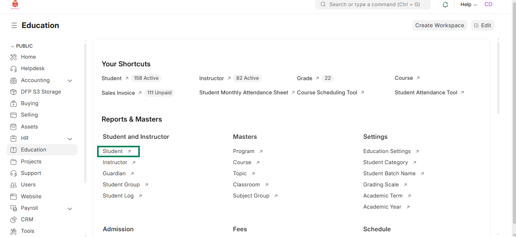
Task: Click the Assets icon in sidebar
Action: point(14,127)
